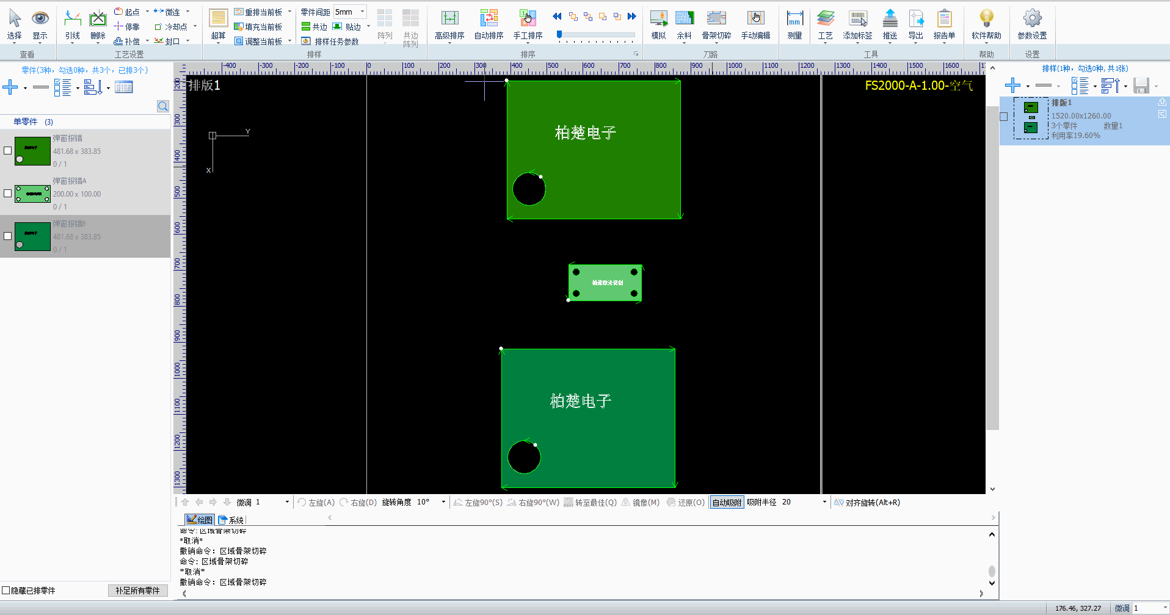Viewport: 1170px width, 615px height.
Task: Click the 引线 lead line tool
Action: [x=73, y=25]
